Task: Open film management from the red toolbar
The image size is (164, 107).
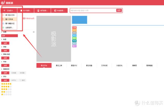Action: pos(26,11)
